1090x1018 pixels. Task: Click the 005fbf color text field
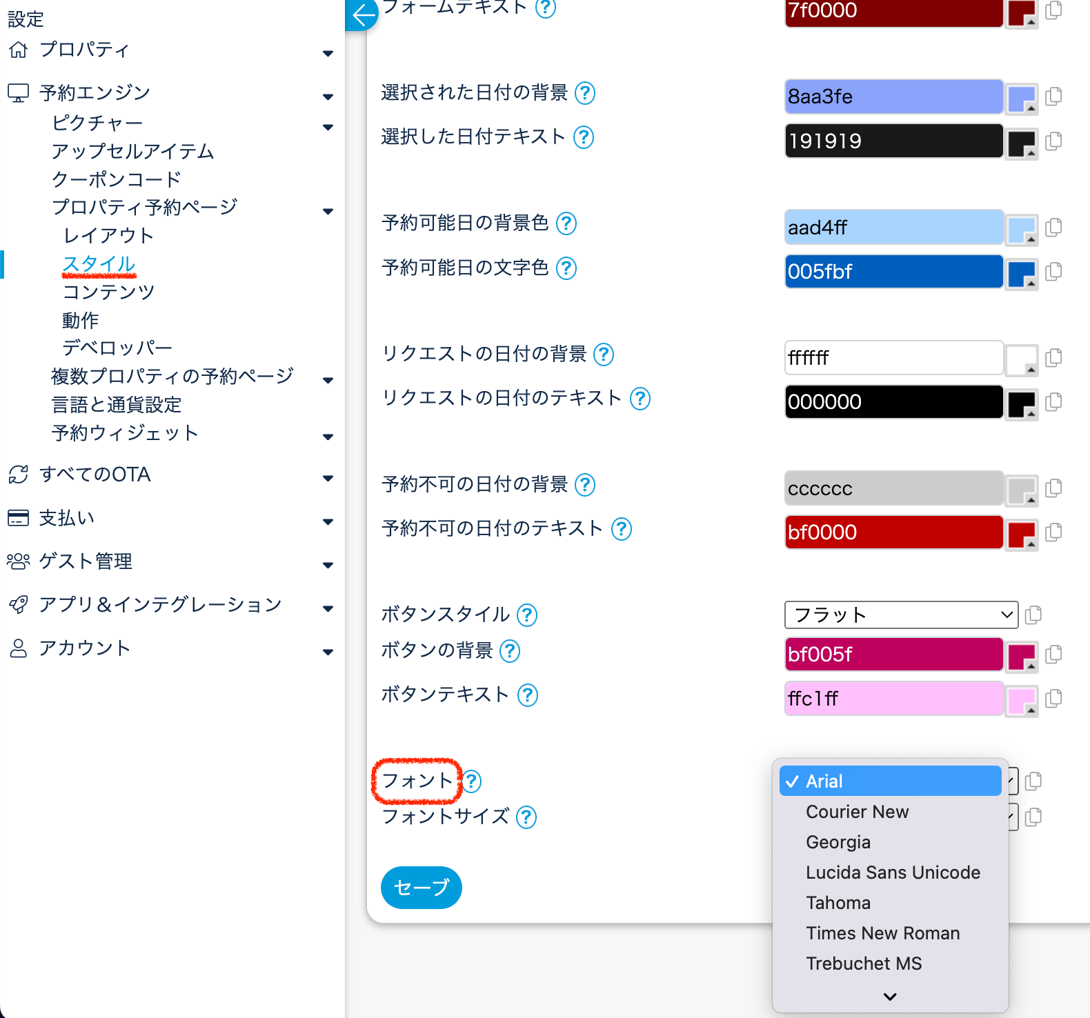893,272
